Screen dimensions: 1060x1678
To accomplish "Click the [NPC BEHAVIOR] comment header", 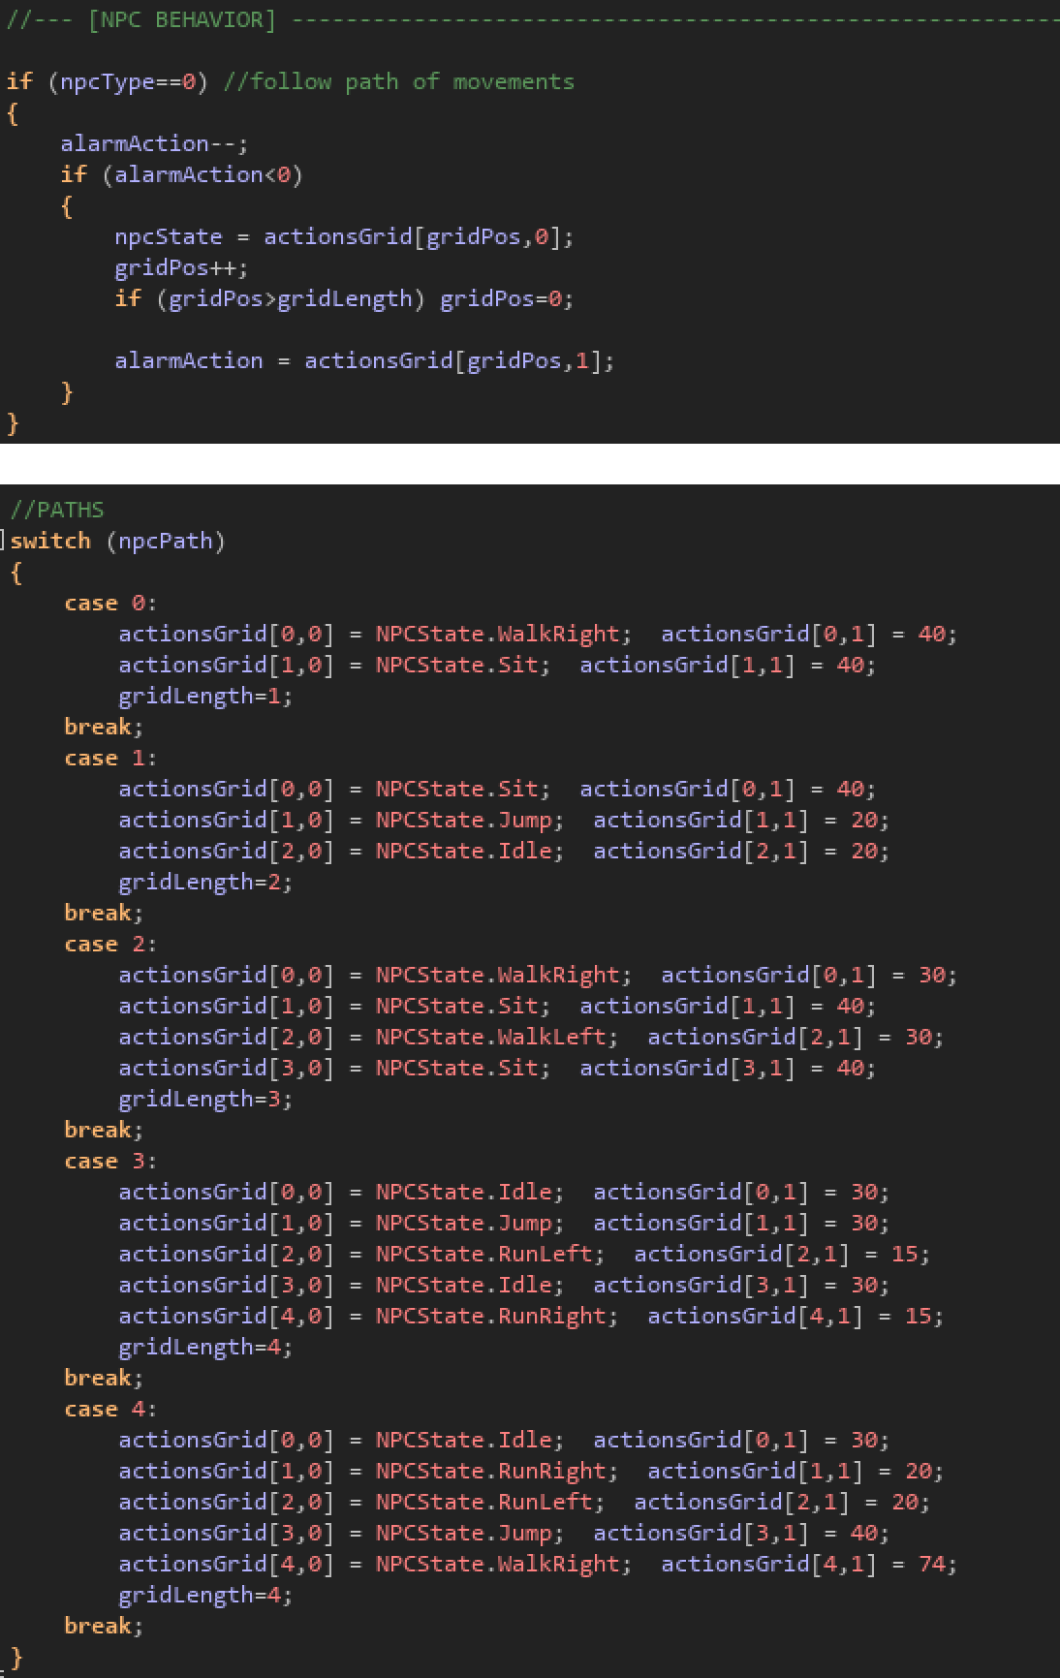I will [181, 20].
